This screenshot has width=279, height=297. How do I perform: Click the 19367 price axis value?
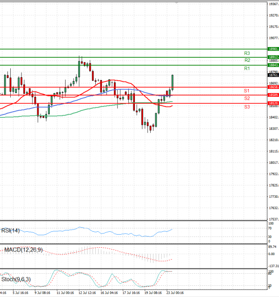(274, 4)
